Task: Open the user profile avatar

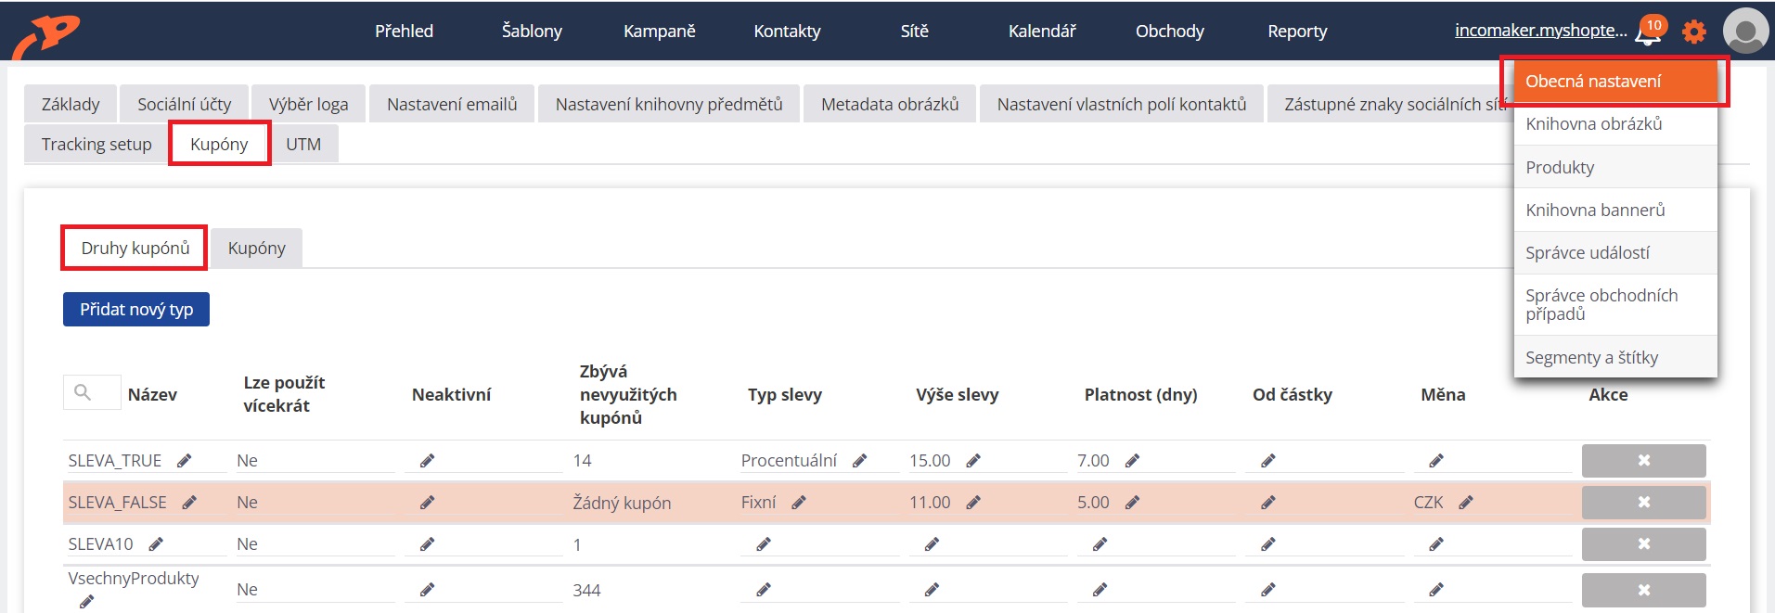Action: [x=1745, y=31]
